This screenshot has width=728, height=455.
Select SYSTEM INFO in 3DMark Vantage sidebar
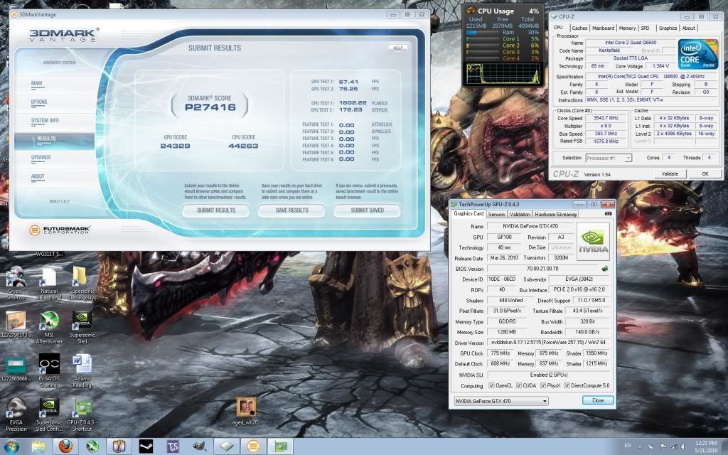coord(45,121)
